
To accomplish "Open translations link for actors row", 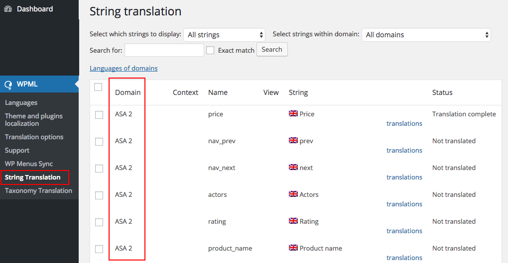I will [404, 204].
